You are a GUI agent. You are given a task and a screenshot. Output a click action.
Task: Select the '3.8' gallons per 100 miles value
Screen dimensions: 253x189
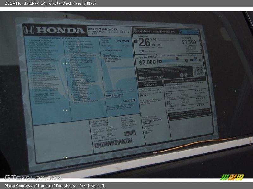pos(142,51)
